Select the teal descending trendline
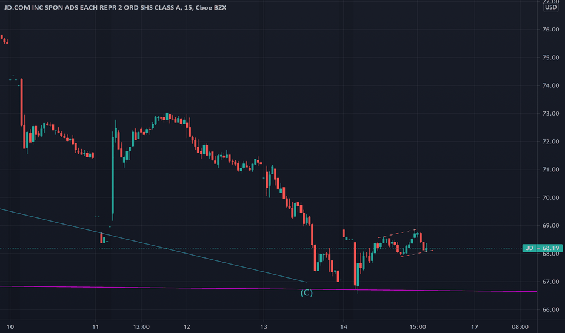This screenshot has width=565, height=333. (153, 246)
